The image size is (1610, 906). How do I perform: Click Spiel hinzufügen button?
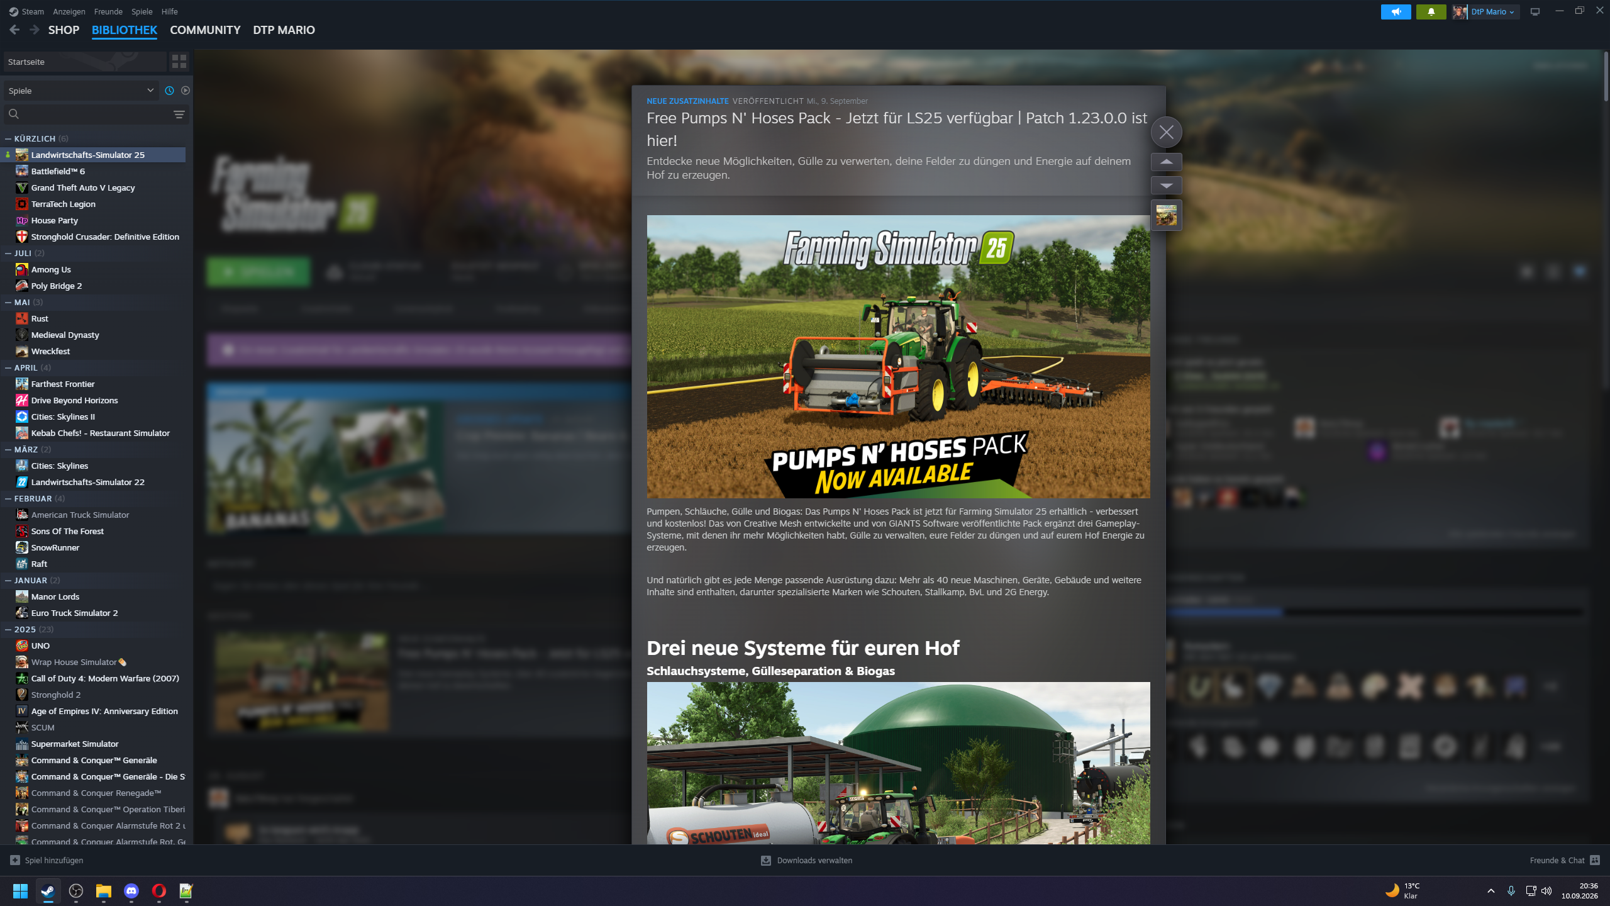coord(47,860)
